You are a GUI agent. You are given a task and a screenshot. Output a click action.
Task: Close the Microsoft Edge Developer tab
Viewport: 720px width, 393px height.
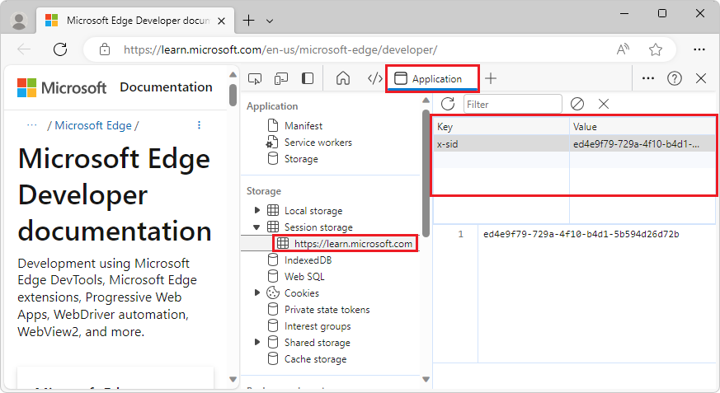(221, 21)
